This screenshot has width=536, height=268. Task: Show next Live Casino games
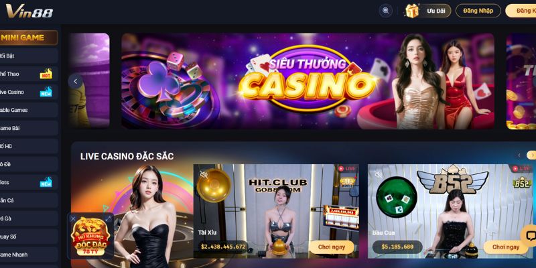(531, 155)
